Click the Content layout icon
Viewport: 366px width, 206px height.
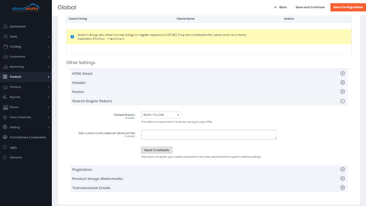[x=5, y=77]
